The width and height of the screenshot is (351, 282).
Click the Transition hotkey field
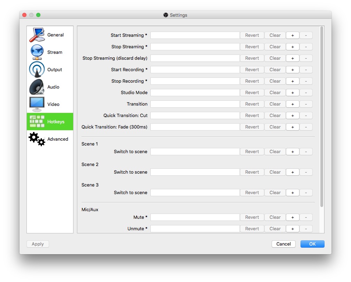tap(195, 104)
